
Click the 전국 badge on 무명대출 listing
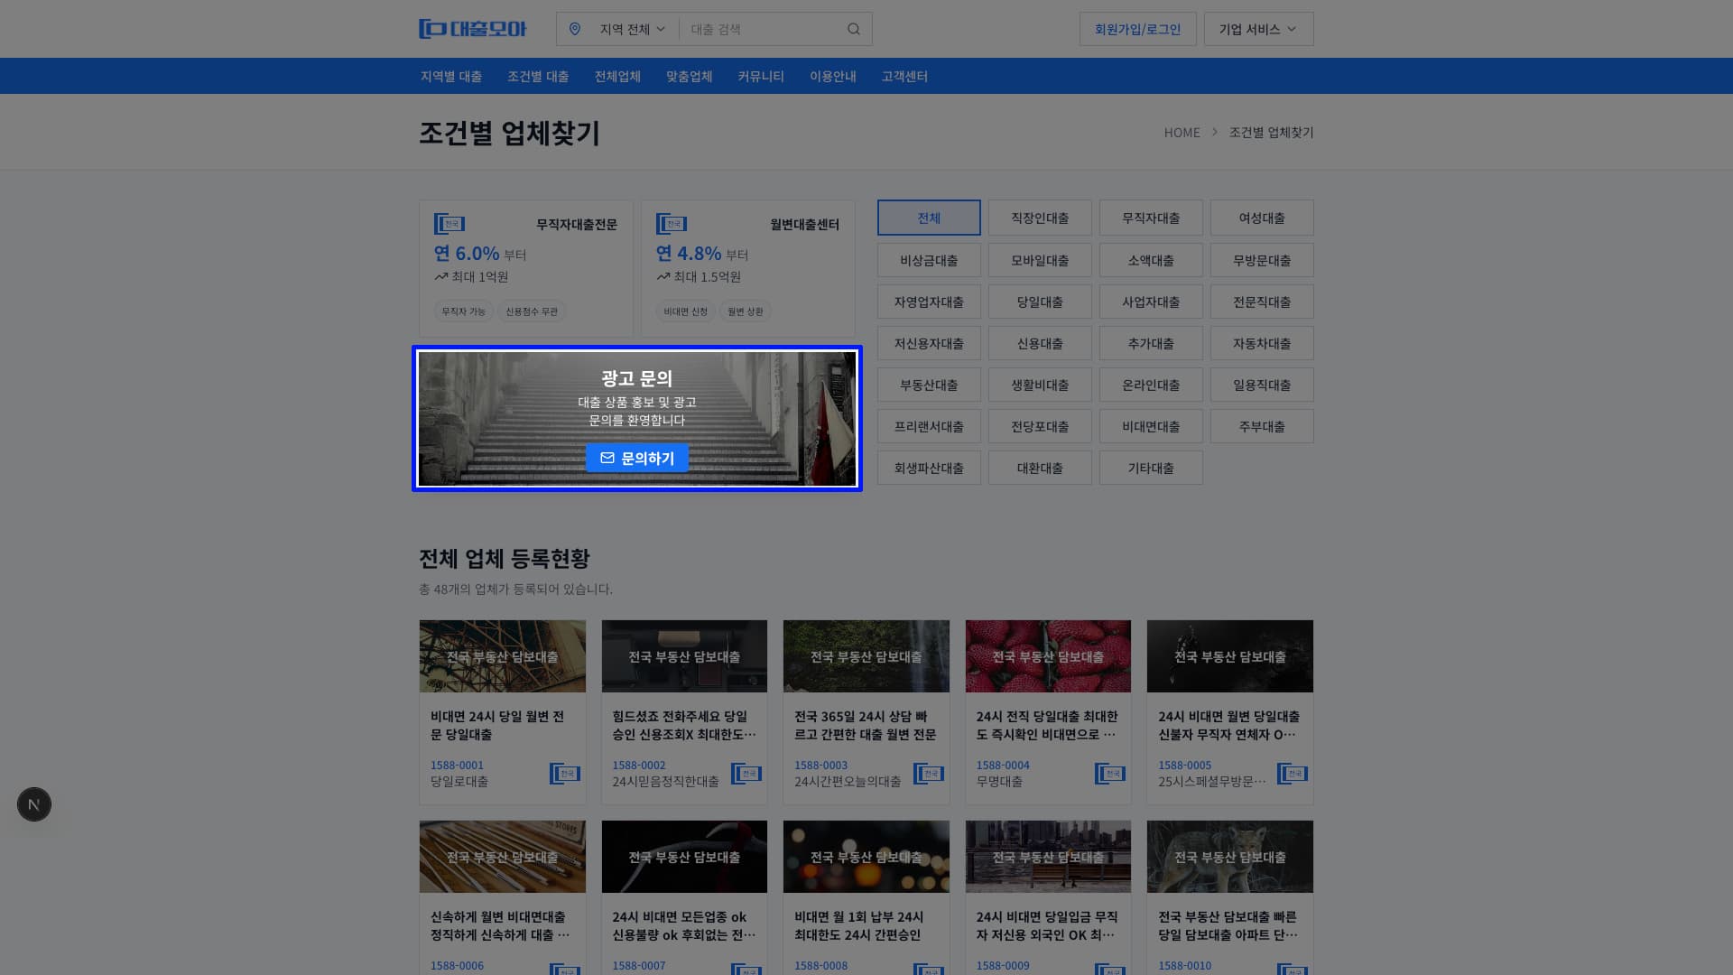click(x=1109, y=773)
